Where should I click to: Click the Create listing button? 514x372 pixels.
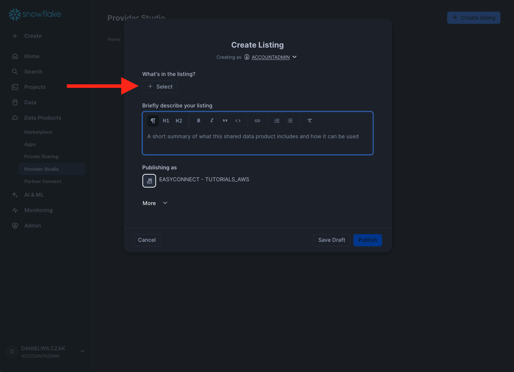474,18
